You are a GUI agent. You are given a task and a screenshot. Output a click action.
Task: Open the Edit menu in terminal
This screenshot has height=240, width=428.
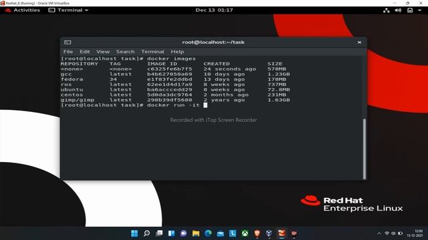85,51
